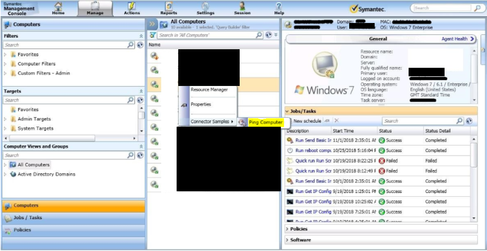Viewport: 487px width, 251px height.
Task: Open the Actions menu icon
Action: point(132,6)
